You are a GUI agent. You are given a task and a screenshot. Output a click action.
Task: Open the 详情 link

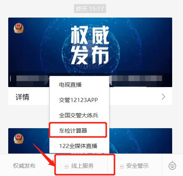coord(22,97)
